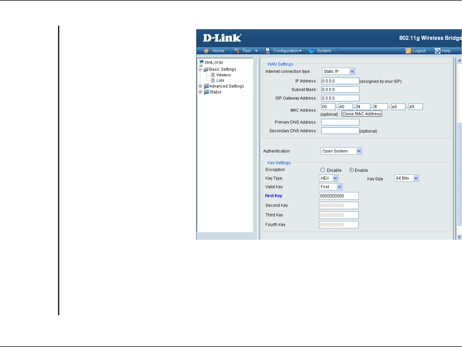
Task: Click the MAC Address field containing ff
Action: click(381, 107)
